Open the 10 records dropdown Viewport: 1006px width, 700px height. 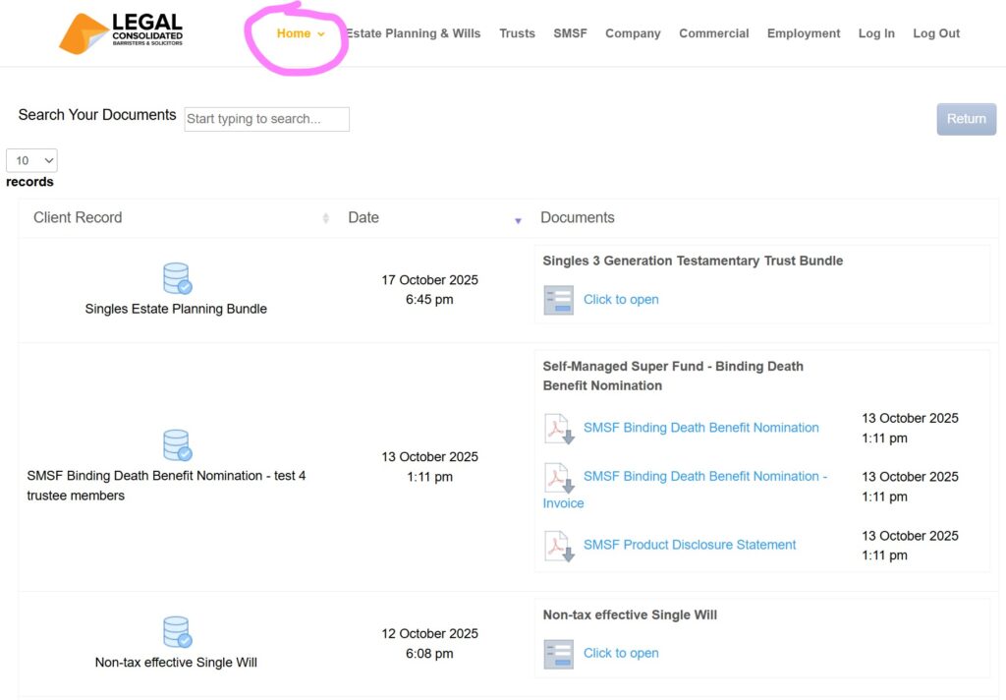coord(31,160)
